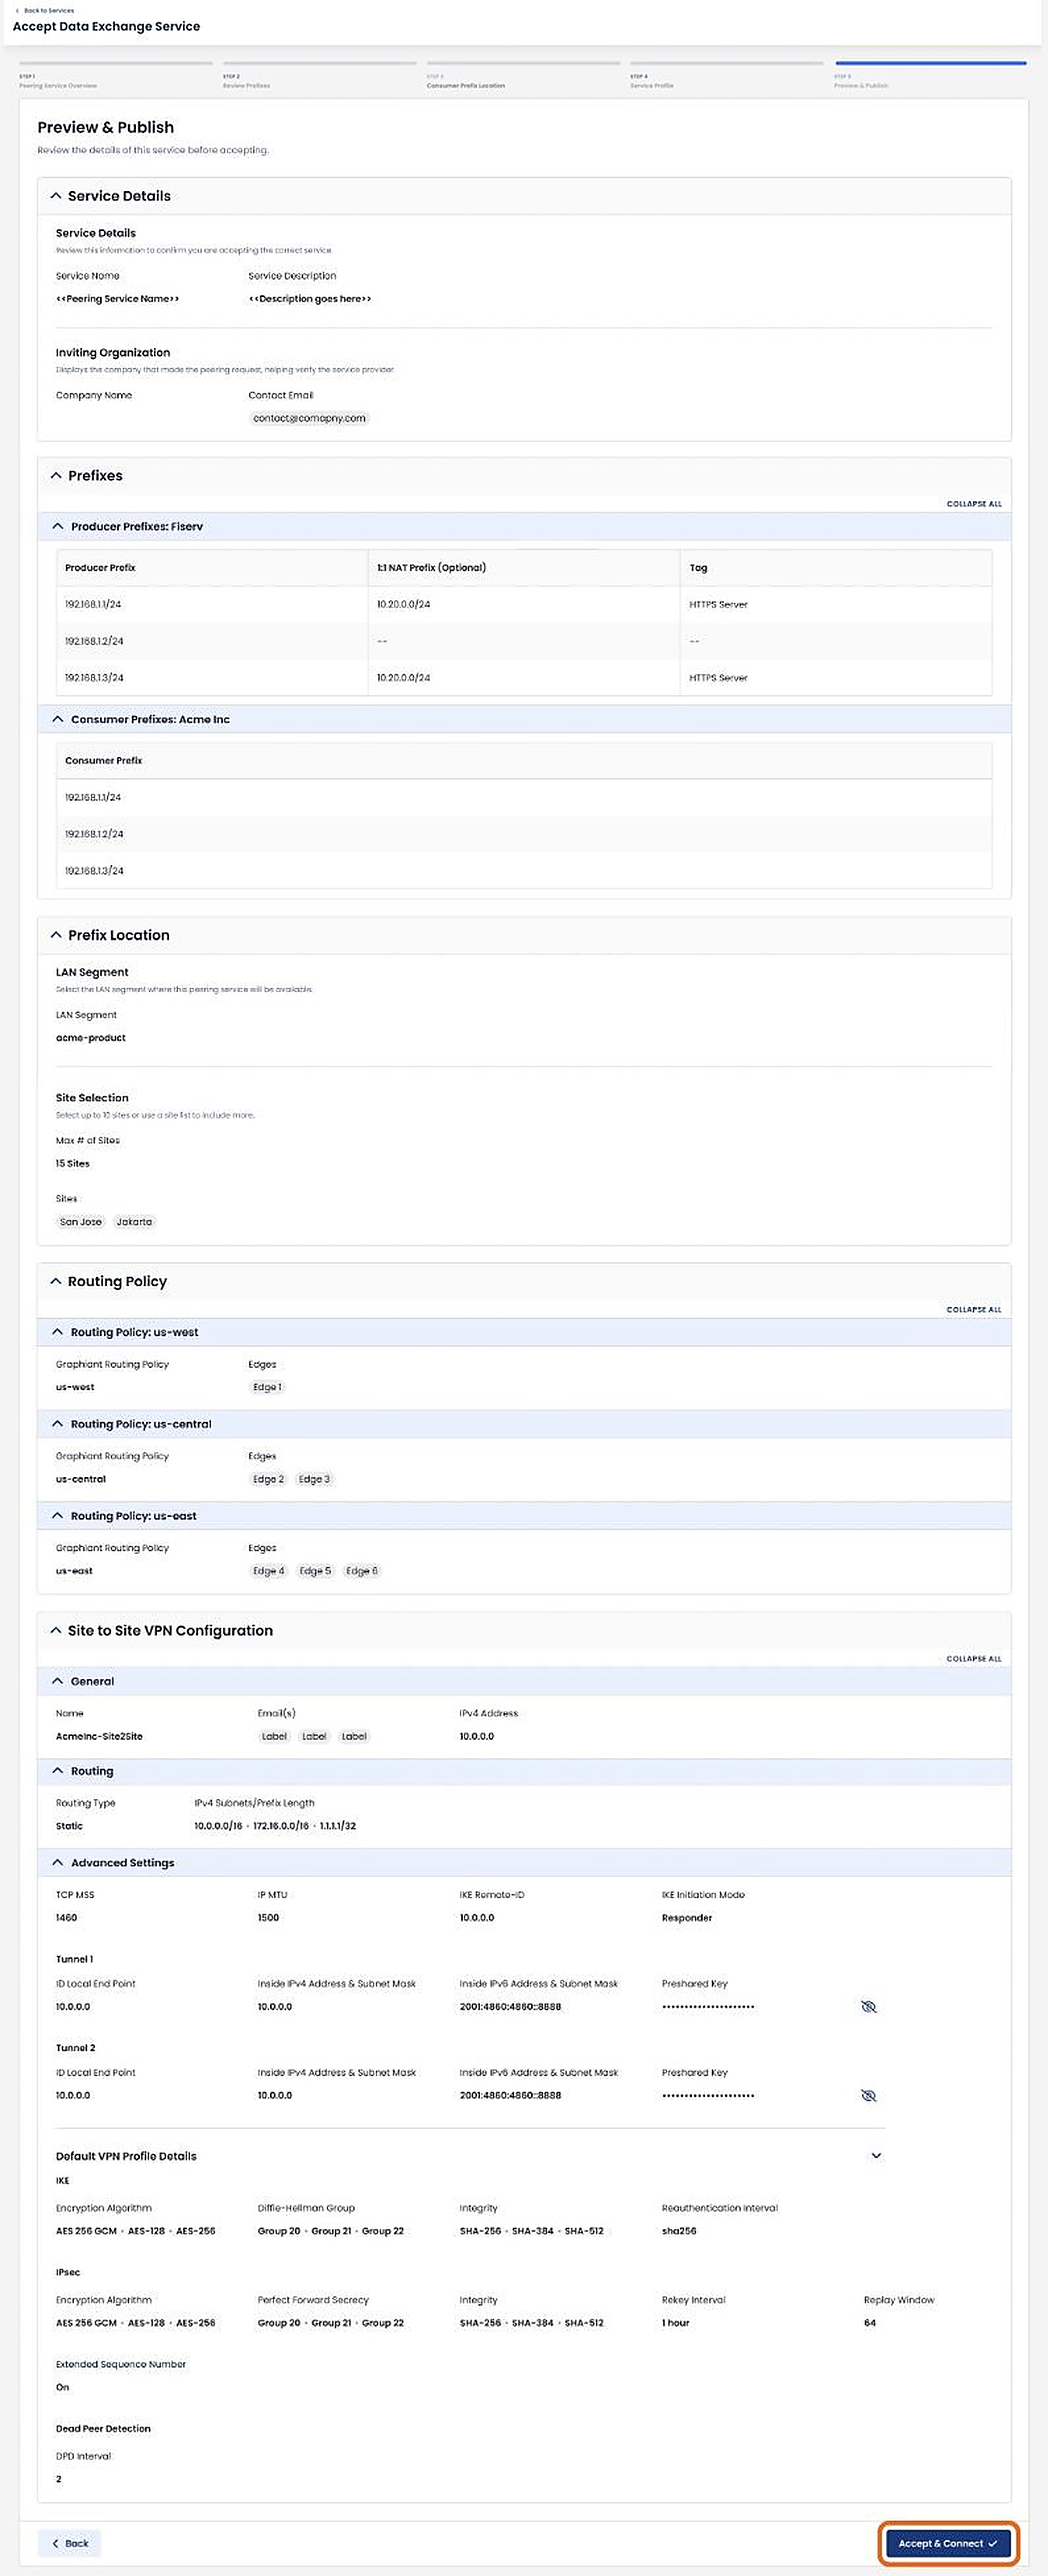This screenshot has width=1048, height=2576.
Task: Collapse the Routing Policy section
Action: (x=56, y=1281)
